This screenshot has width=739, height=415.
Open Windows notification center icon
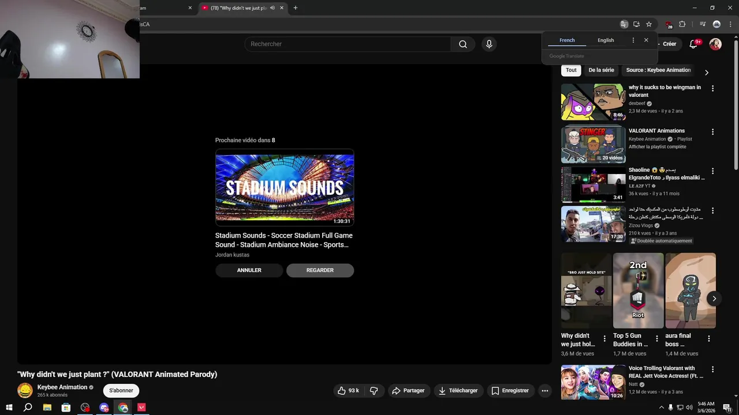(x=727, y=408)
